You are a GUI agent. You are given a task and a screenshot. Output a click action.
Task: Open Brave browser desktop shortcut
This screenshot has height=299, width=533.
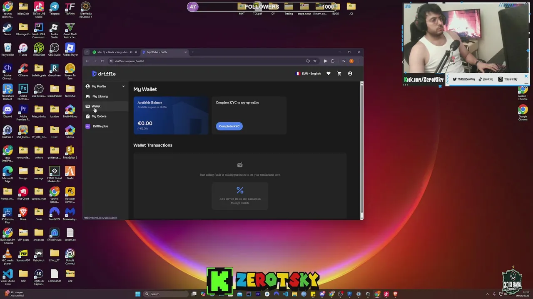coord(23,214)
